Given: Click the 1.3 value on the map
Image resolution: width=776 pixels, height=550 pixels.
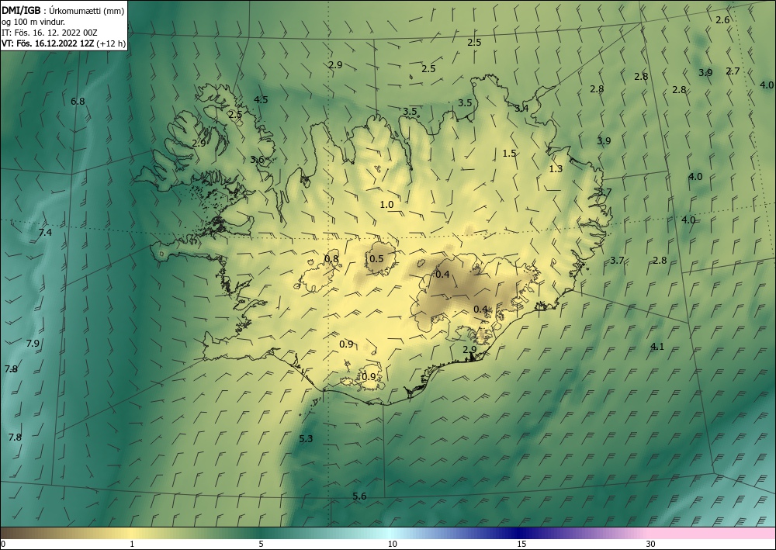Looking at the screenshot, I should (556, 169).
